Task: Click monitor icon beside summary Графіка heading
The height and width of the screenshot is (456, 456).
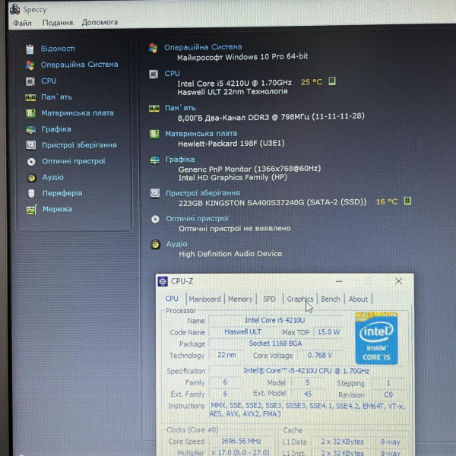Action: click(155, 160)
